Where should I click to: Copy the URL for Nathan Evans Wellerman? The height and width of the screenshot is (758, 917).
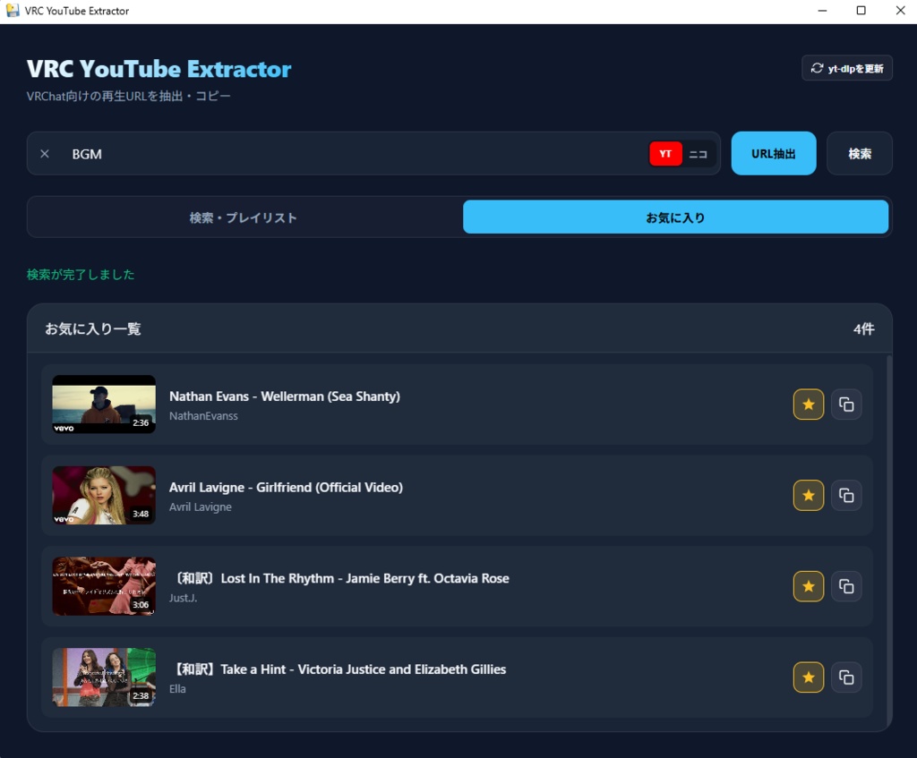point(846,404)
